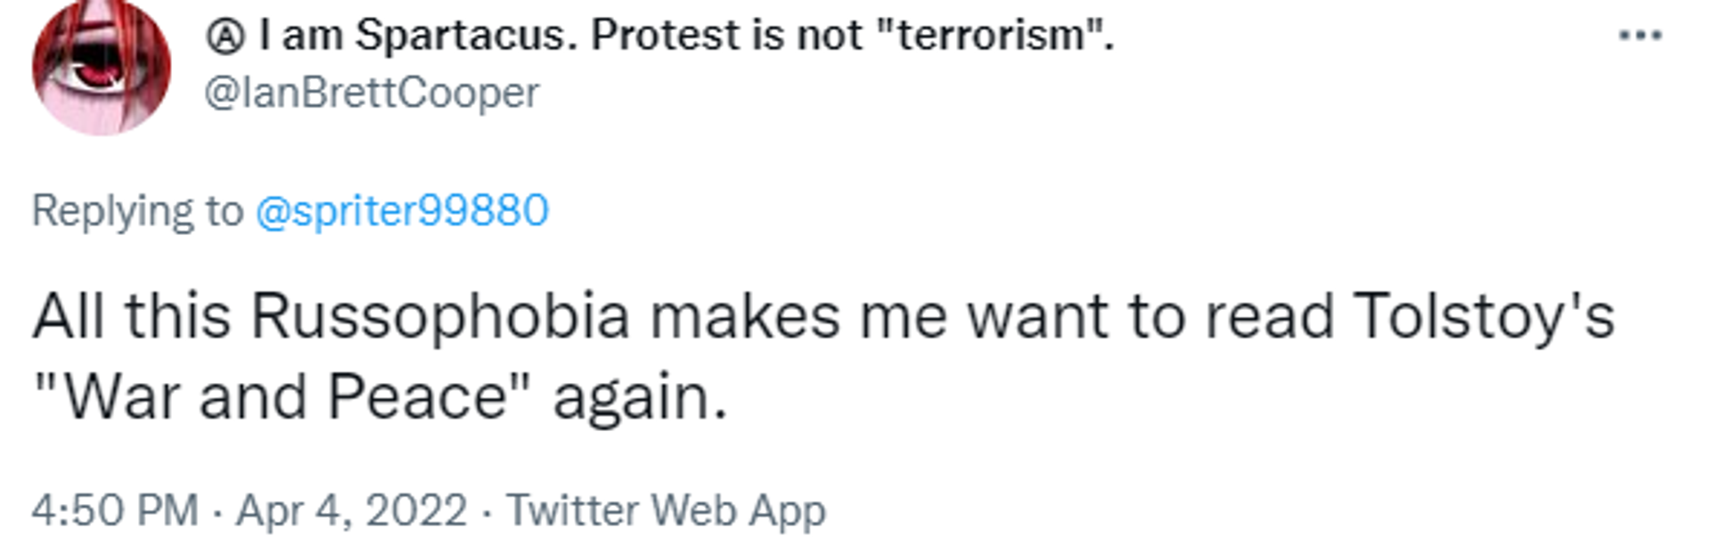Click the Replying to label

coord(137,212)
